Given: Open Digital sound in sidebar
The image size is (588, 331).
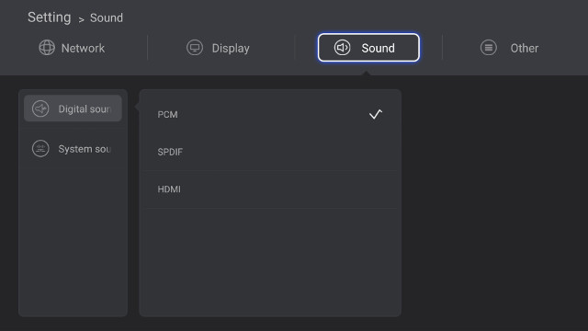Looking at the screenshot, I should click(x=73, y=108).
